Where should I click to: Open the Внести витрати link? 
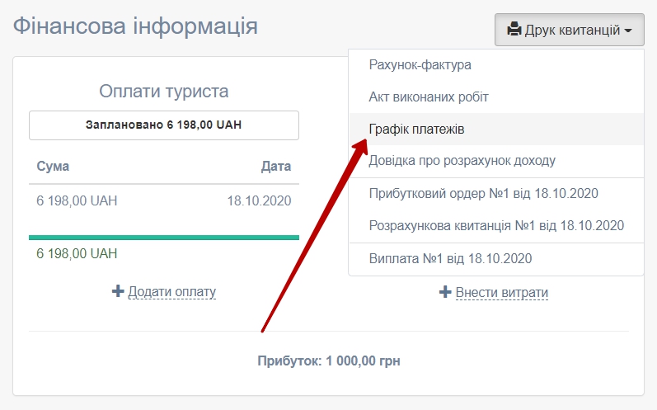coord(501,292)
